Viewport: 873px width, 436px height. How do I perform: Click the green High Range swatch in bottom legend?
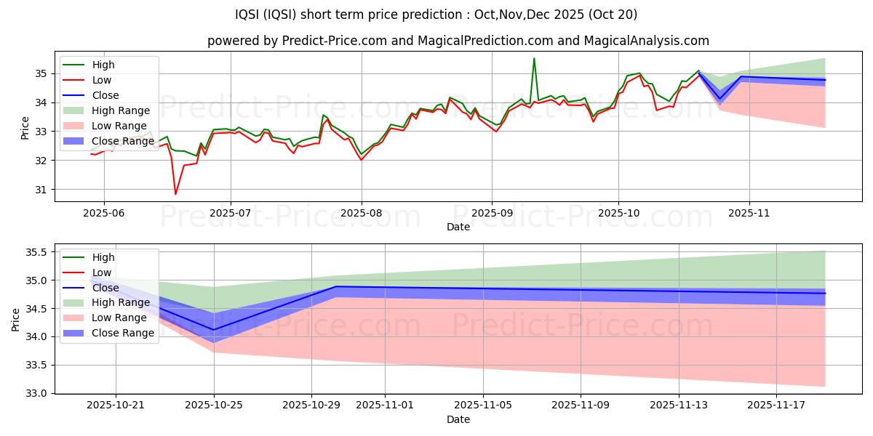75,302
